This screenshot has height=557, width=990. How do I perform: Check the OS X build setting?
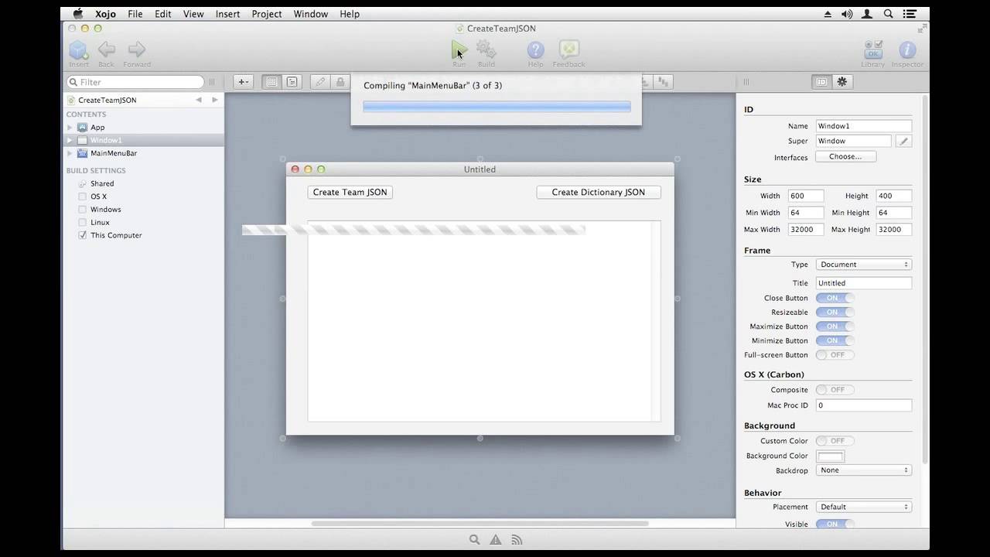tap(82, 196)
